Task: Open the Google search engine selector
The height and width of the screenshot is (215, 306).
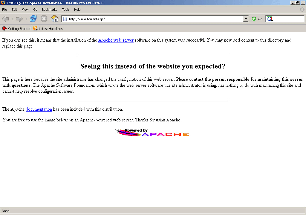Action: (x=270, y=19)
